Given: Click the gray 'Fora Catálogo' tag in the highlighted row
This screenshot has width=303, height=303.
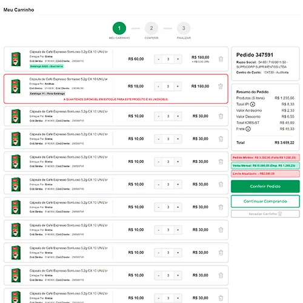Looking at the screenshot, I should tap(47, 93).
